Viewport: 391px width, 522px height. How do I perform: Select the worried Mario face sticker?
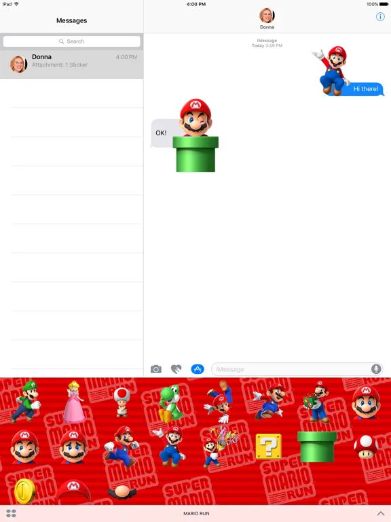pos(73,447)
